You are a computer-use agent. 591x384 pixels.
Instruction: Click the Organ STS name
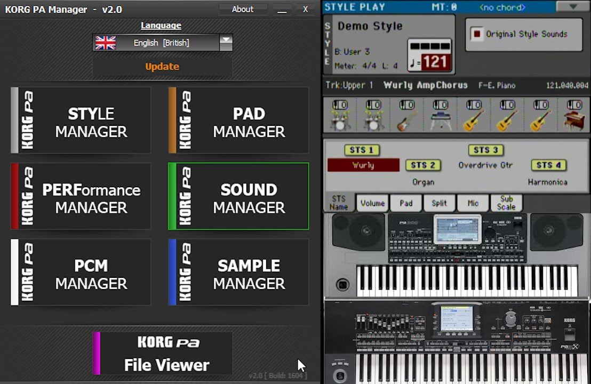point(423,182)
